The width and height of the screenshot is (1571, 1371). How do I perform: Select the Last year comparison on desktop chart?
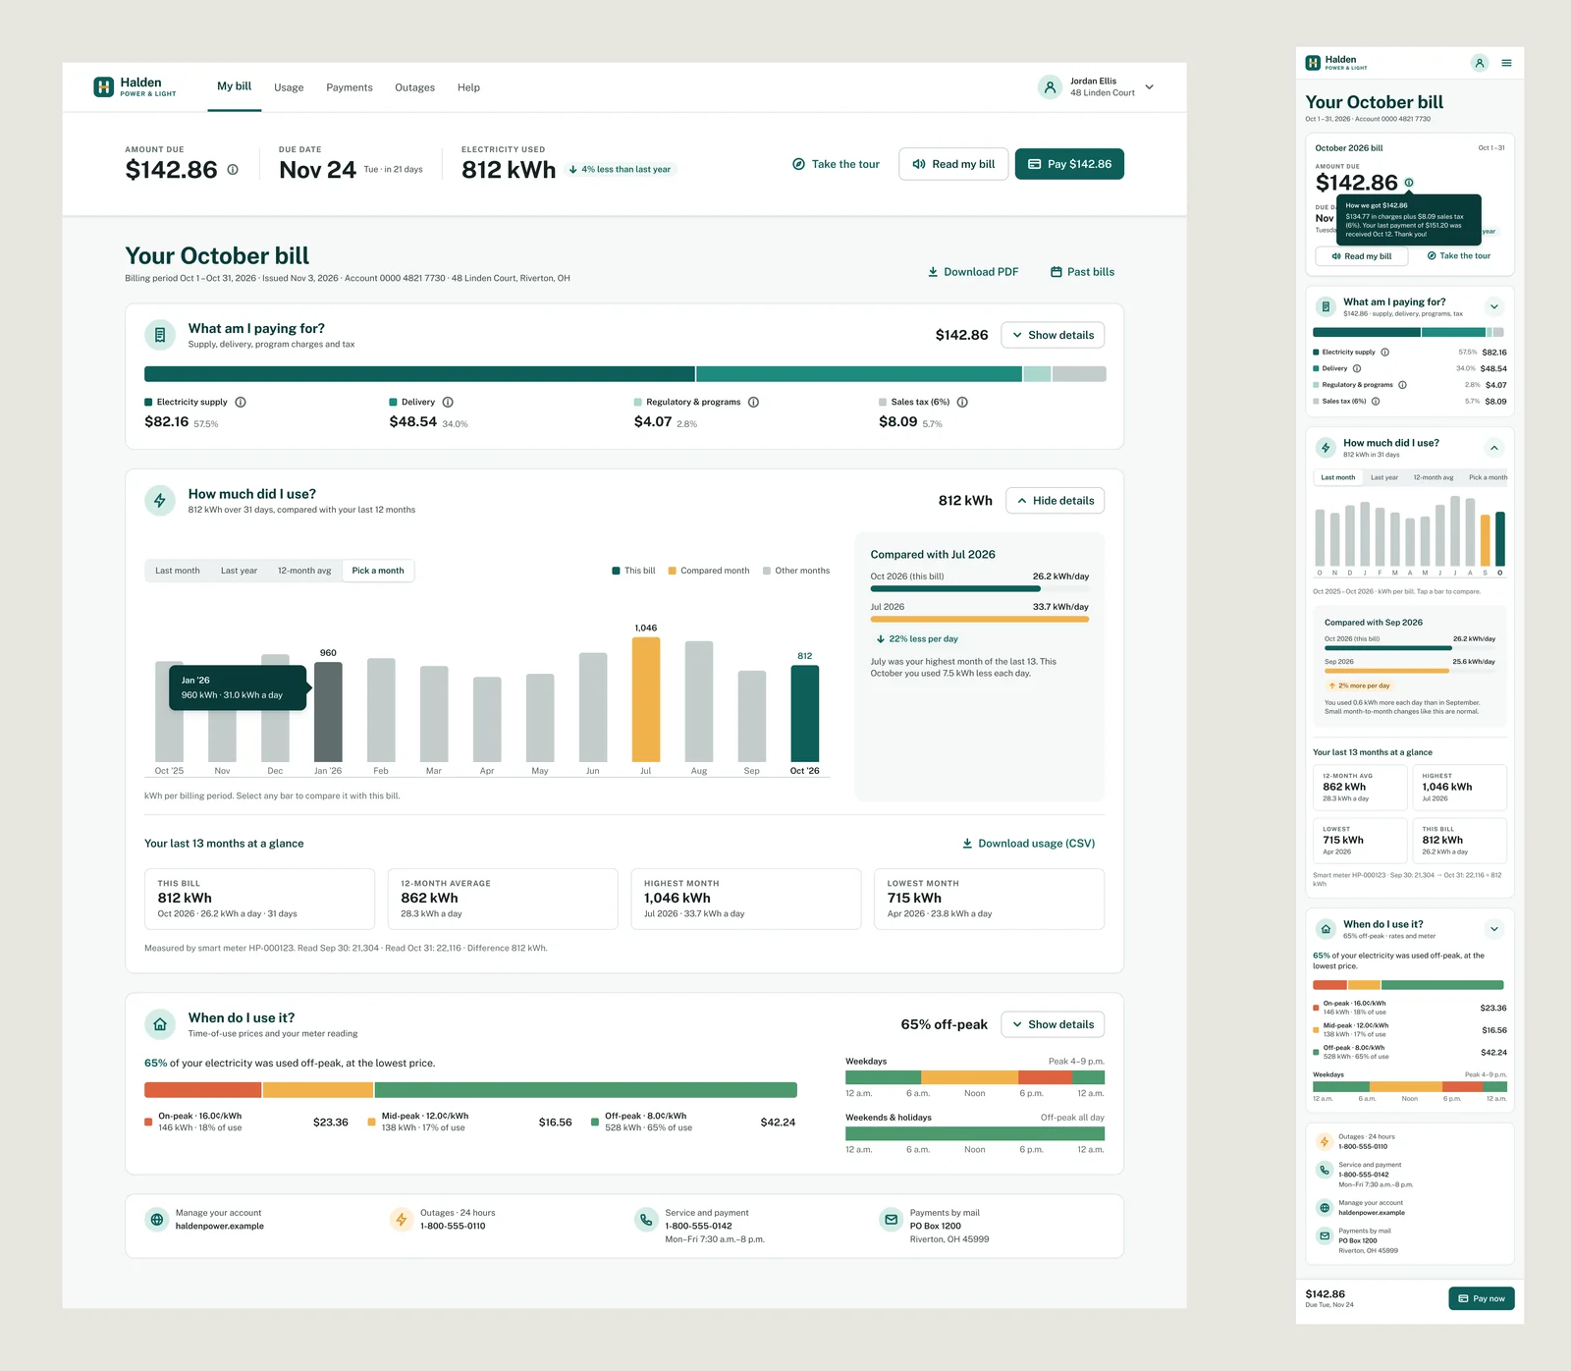(239, 571)
